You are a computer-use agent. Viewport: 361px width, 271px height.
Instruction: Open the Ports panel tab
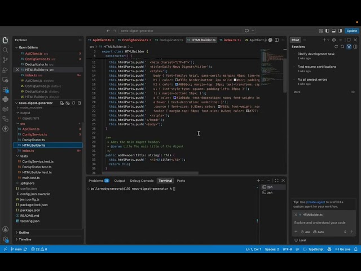click(181, 181)
